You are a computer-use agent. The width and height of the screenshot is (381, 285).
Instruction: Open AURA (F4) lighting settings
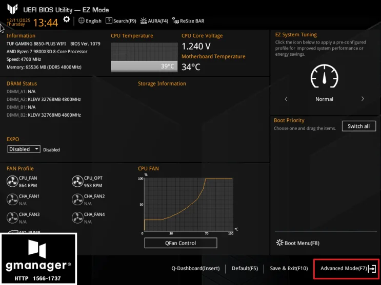click(x=154, y=21)
